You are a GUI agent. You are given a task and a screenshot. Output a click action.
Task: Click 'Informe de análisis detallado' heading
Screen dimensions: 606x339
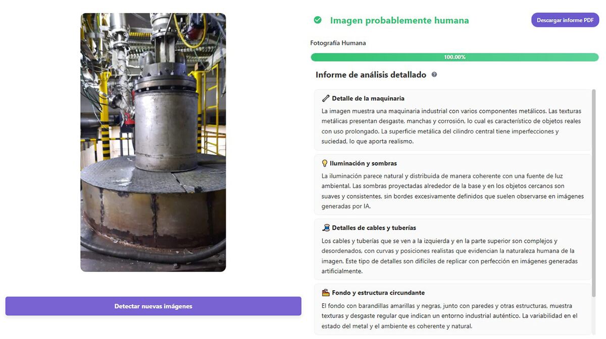tap(371, 75)
